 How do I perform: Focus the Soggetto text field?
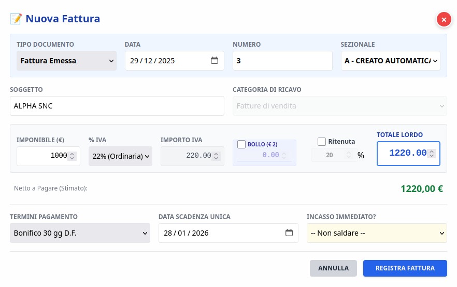[x=117, y=106]
